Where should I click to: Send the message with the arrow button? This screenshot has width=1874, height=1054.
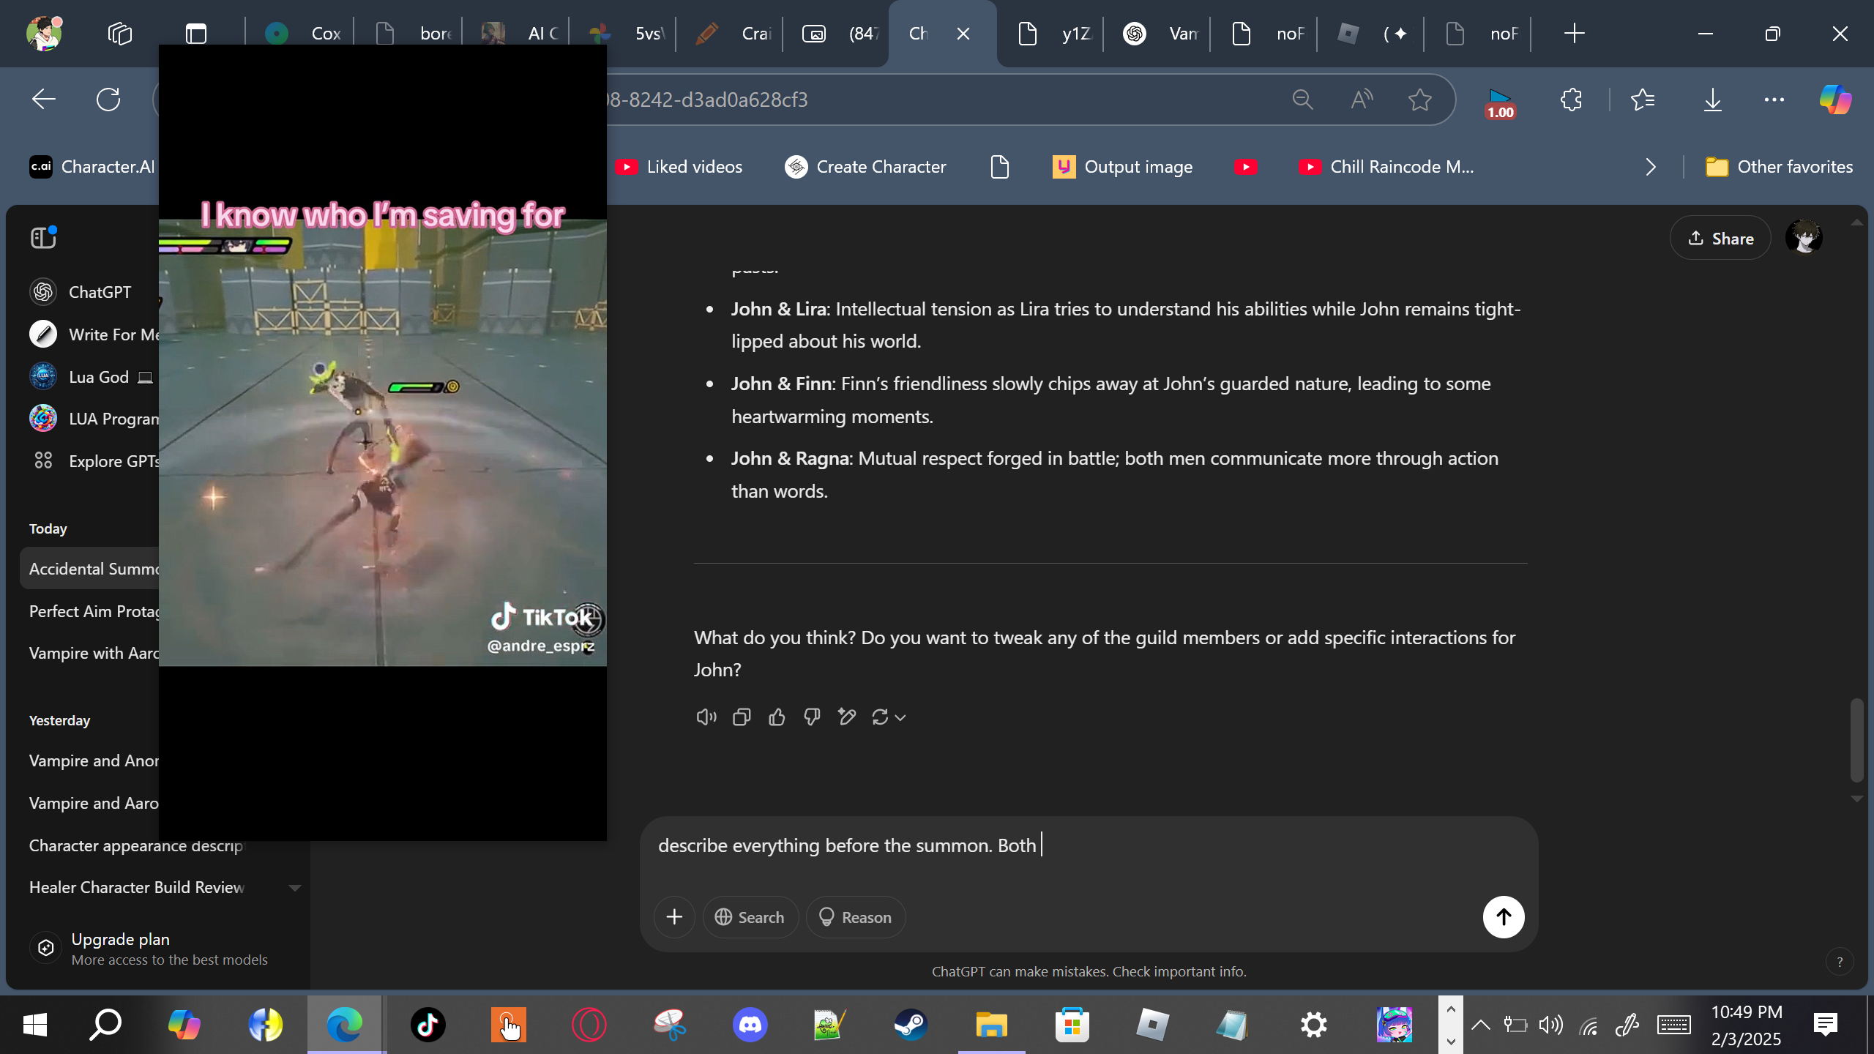(x=1504, y=917)
